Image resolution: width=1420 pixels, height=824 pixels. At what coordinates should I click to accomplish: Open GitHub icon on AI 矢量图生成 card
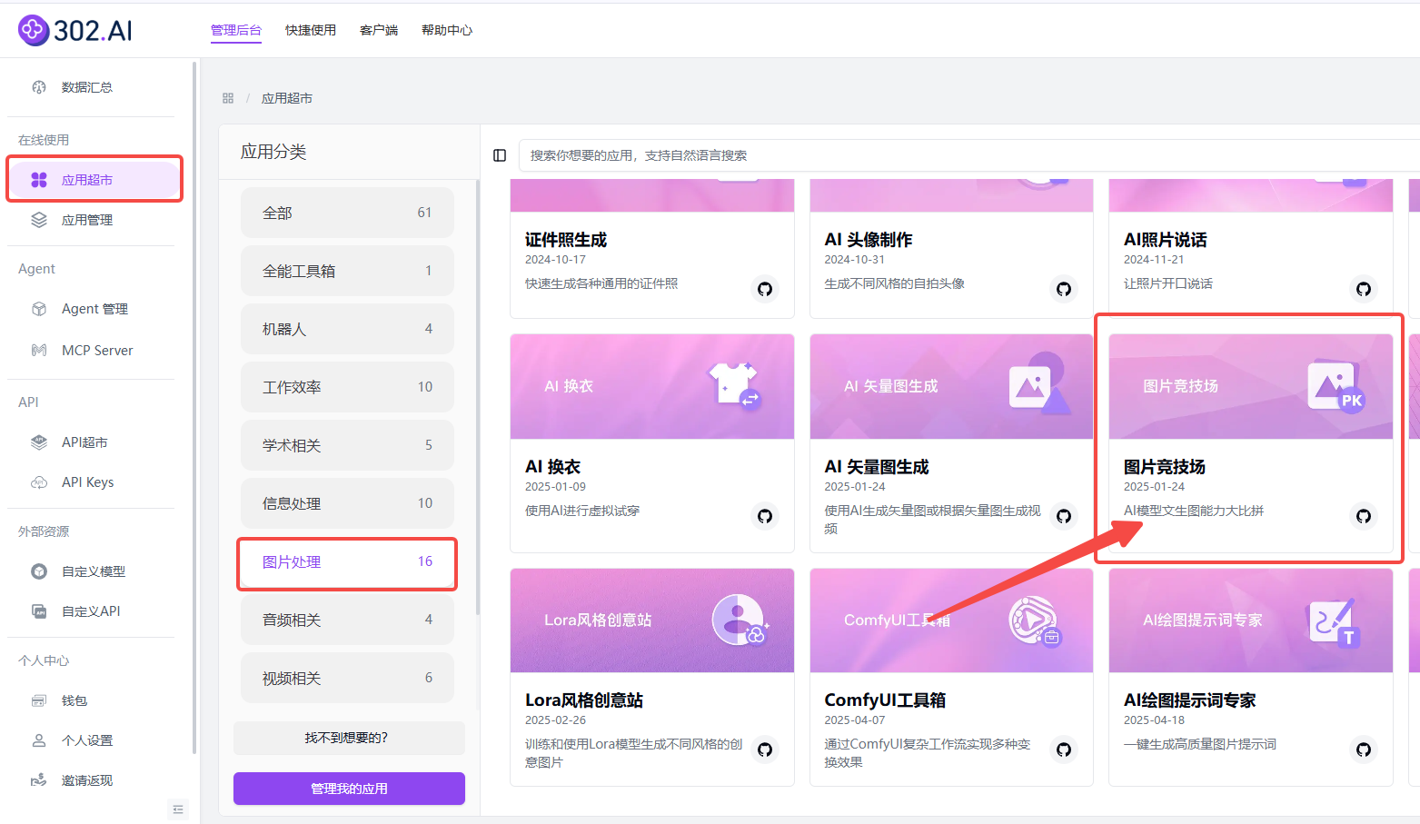coord(1064,516)
